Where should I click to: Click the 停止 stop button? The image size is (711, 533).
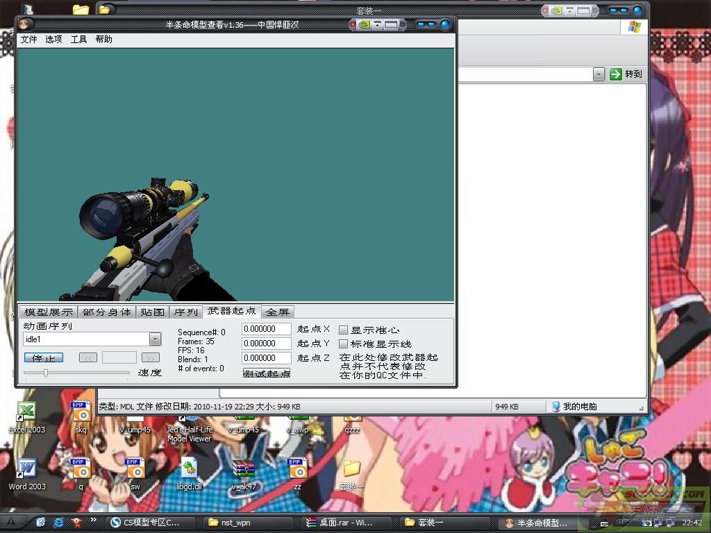(43, 357)
